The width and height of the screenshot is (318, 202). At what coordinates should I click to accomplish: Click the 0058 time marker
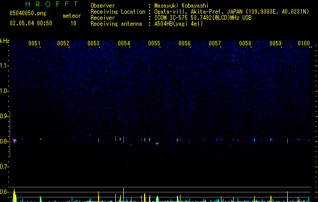click(x=245, y=43)
